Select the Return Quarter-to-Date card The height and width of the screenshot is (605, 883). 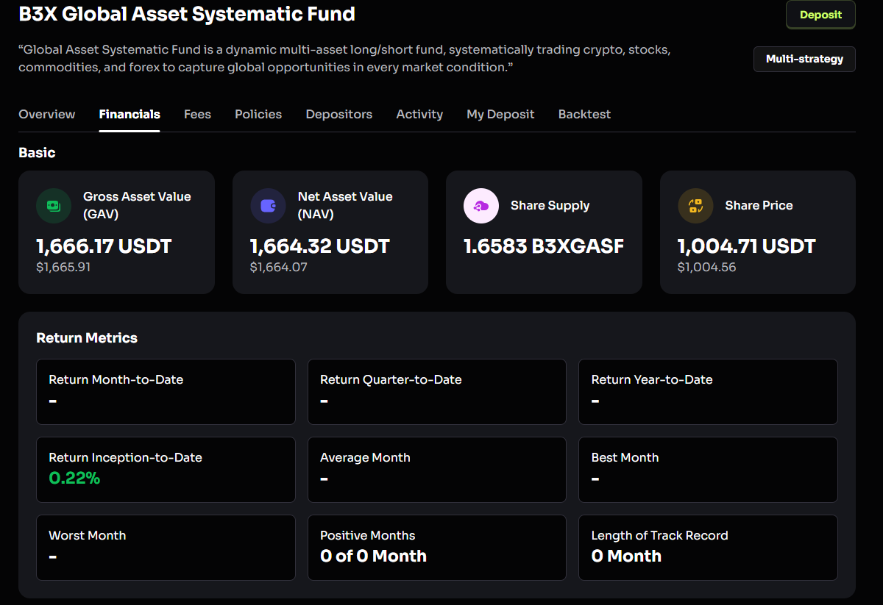(x=437, y=392)
